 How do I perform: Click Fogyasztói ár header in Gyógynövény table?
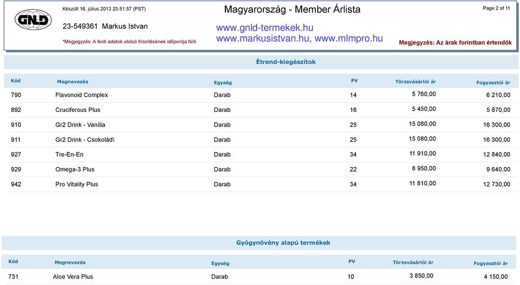coord(491,263)
